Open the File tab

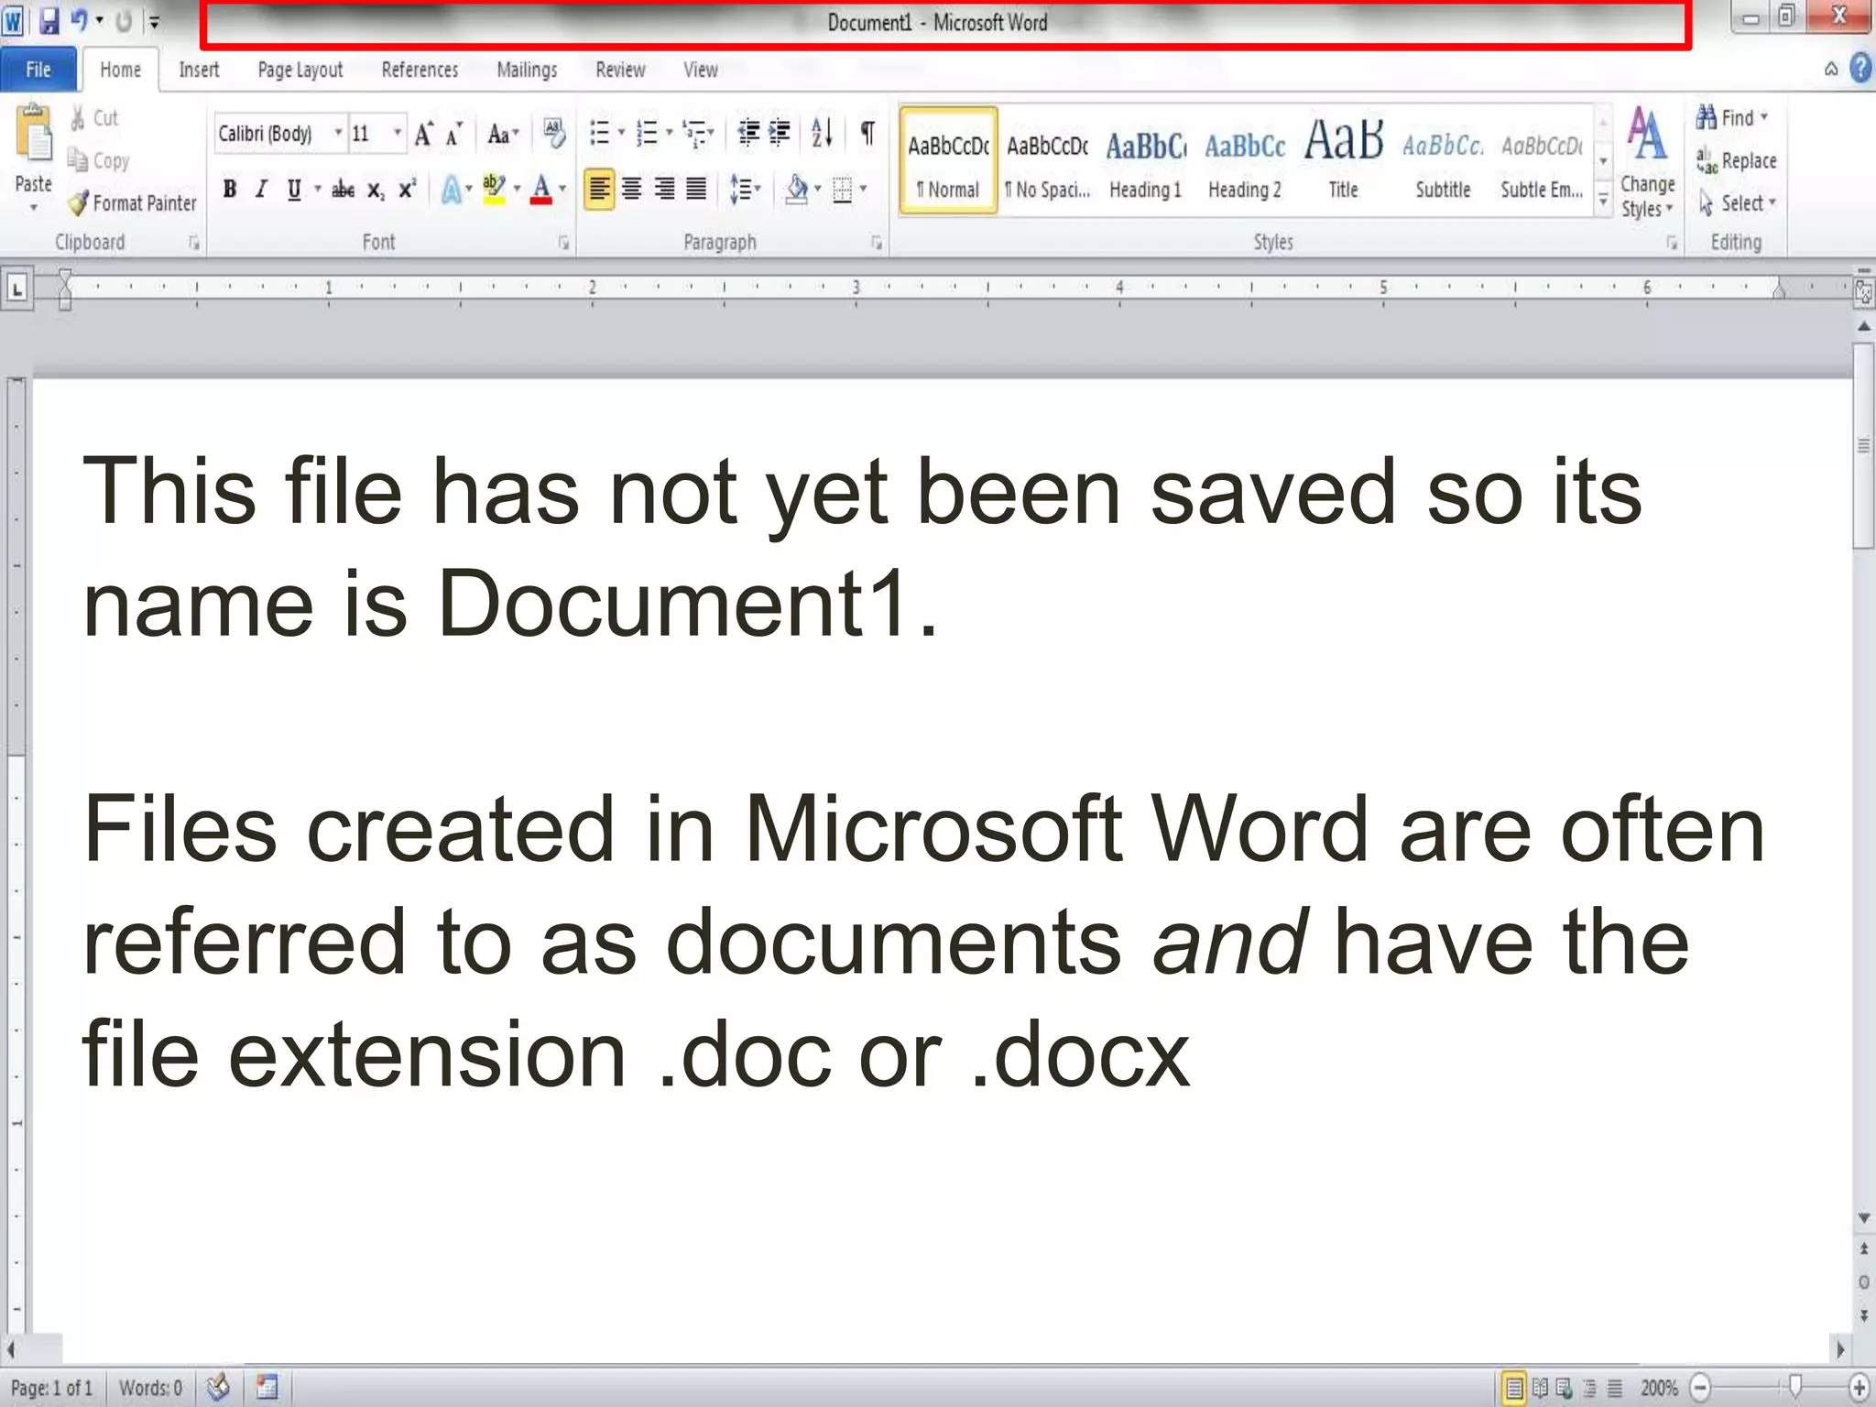(x=38, y=70)
